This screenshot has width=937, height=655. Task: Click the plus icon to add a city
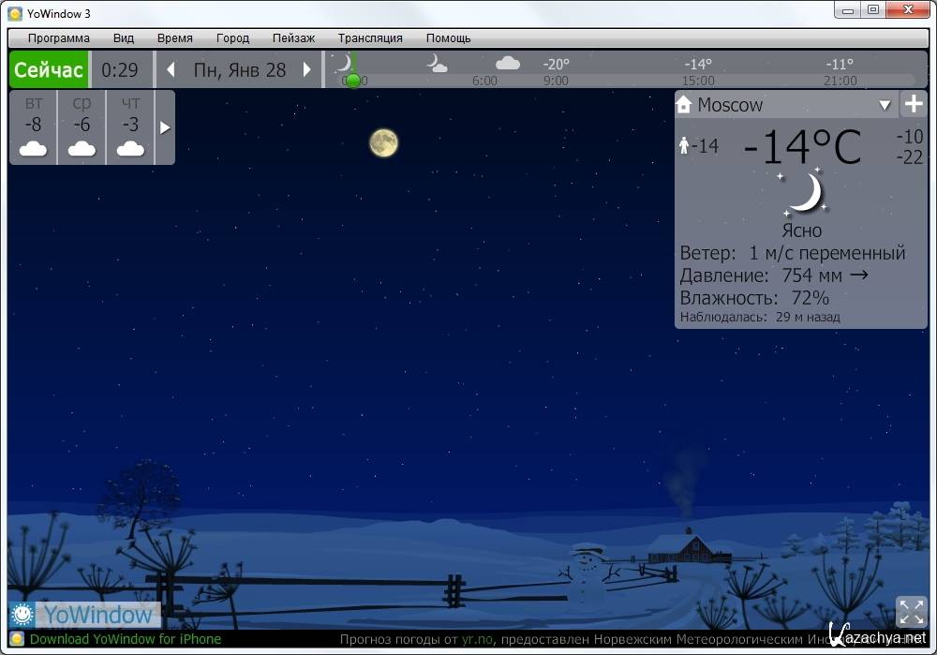click(913, 104)
